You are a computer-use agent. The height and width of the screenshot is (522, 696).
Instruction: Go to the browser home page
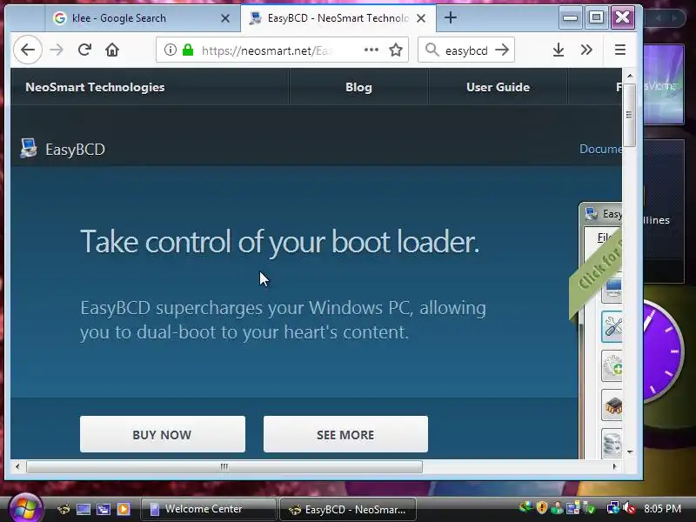coord(112,50)
